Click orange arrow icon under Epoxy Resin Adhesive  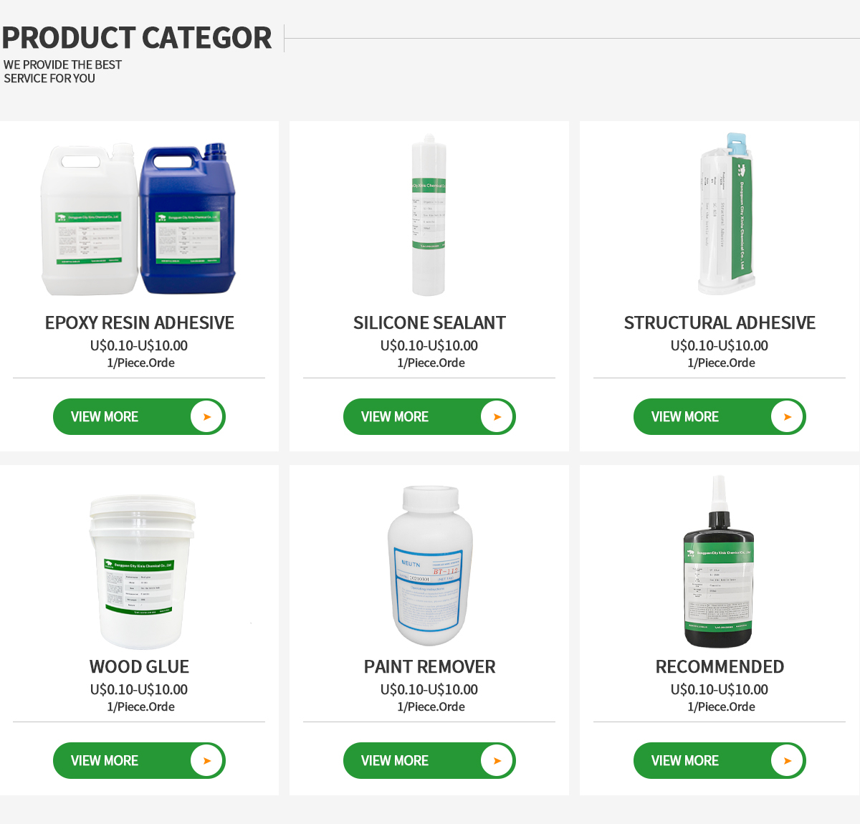(207, 417)
